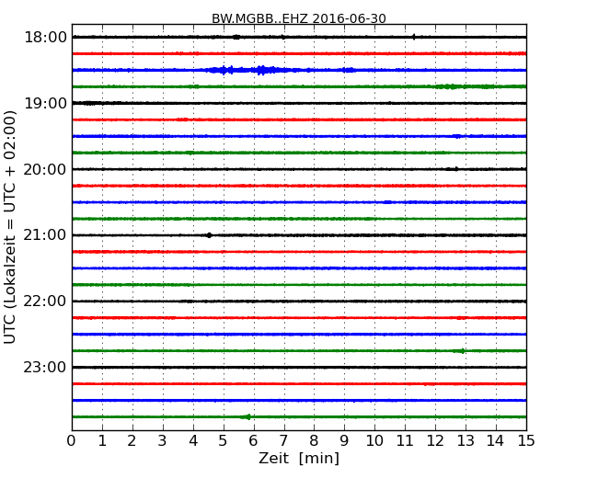This screenshot has height=478, width=598.
Task: Click the x-axis tick label 8
Action: click(x=314, y=441)
